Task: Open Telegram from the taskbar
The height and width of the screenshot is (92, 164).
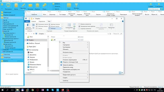Action: click(48, 90)
